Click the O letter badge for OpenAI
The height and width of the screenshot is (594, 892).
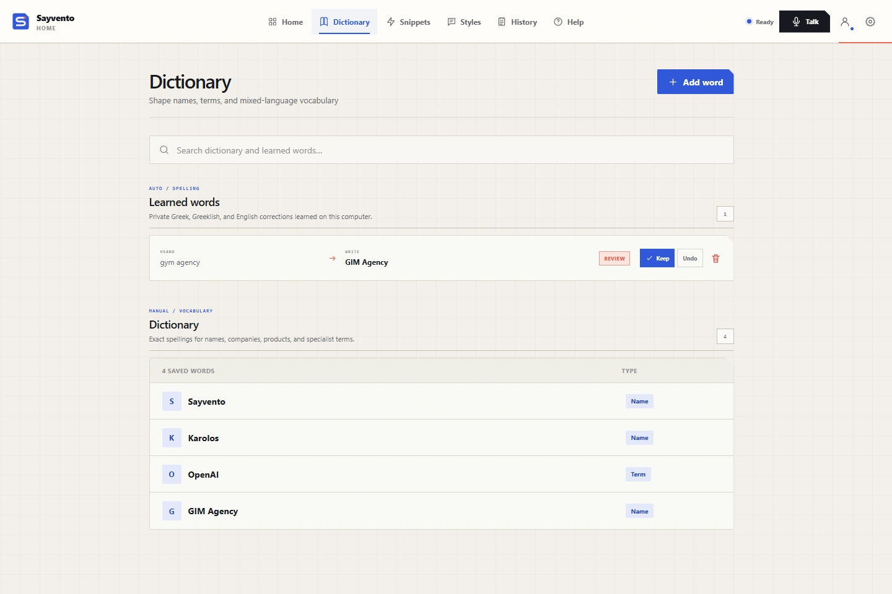[x=172, y=475]
